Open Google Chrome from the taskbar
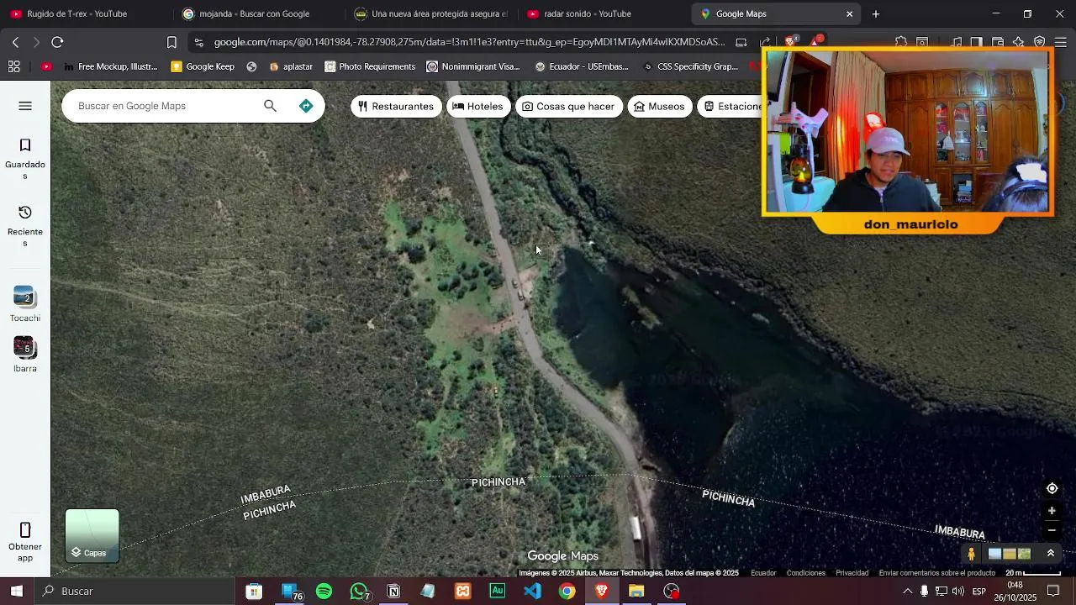This screenshot has height=605, width=1076. click(x=567, y=592)
